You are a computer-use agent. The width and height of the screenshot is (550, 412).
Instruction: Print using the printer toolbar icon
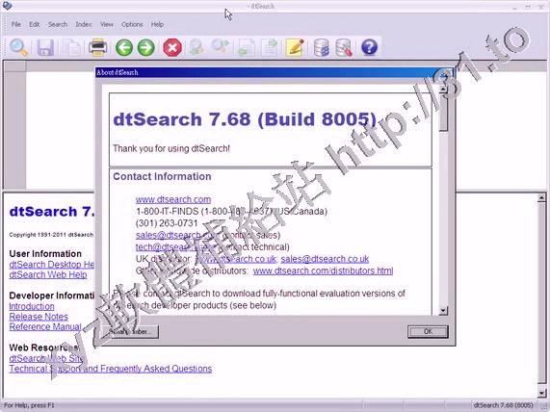pyautogui.click(x=98, y=47)
